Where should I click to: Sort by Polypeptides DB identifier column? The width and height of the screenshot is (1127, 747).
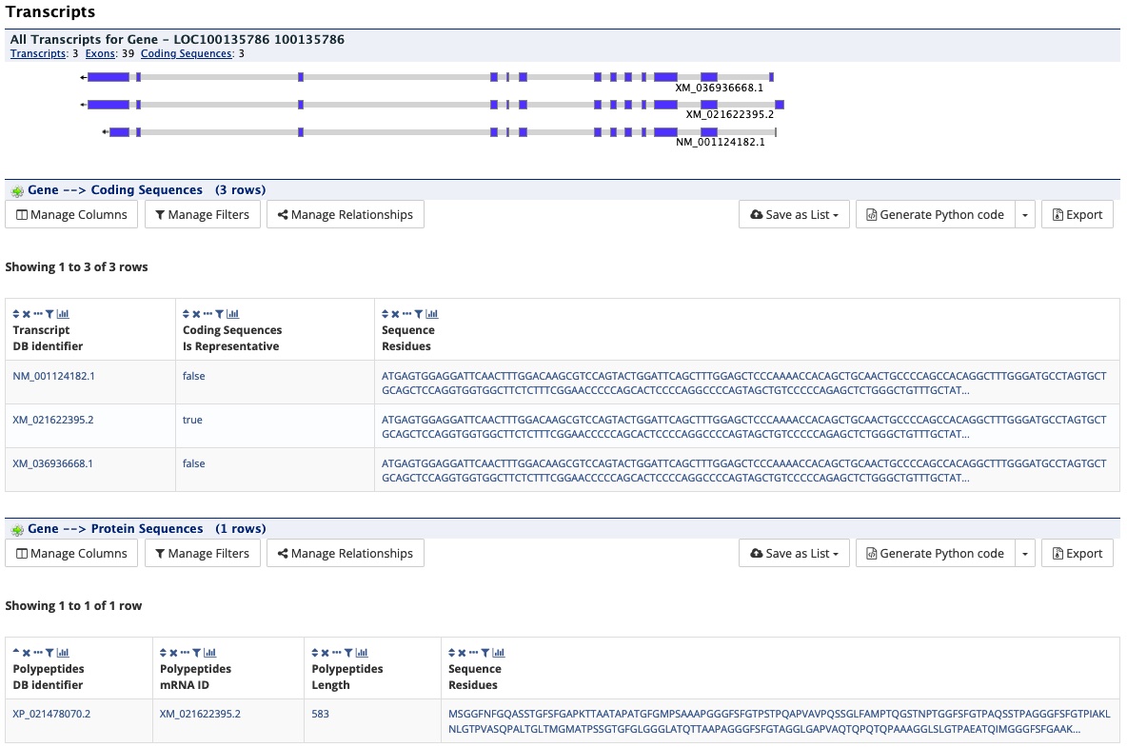pyautogui.click(x=16, y=653)
